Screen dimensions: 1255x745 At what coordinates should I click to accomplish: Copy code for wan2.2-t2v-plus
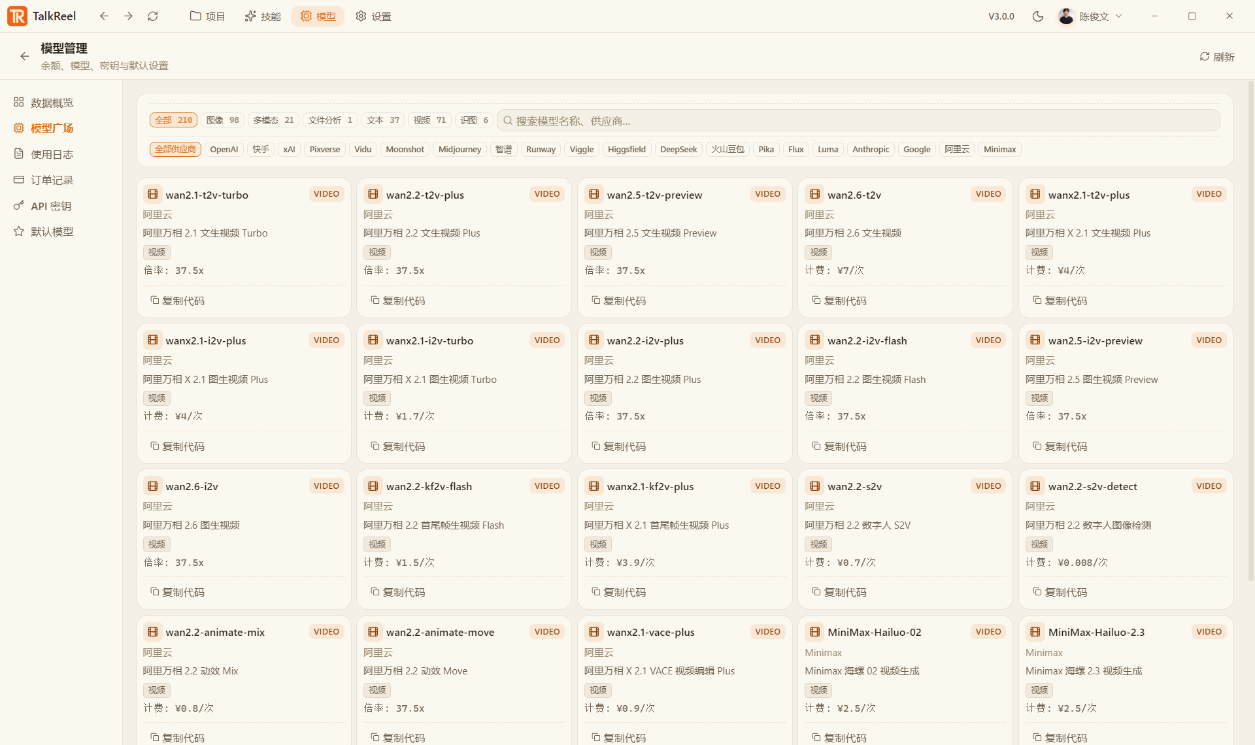pos(398,301)
